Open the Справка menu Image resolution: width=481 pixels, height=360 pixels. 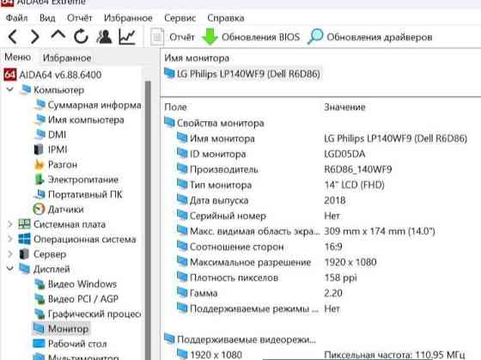tap(226, 18)
